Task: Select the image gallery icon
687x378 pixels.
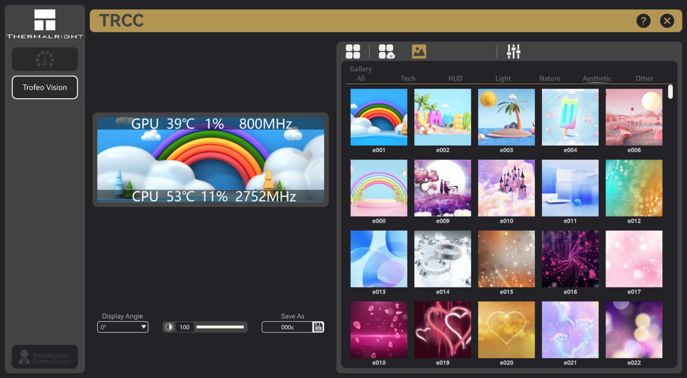Action: click(419, 52)
